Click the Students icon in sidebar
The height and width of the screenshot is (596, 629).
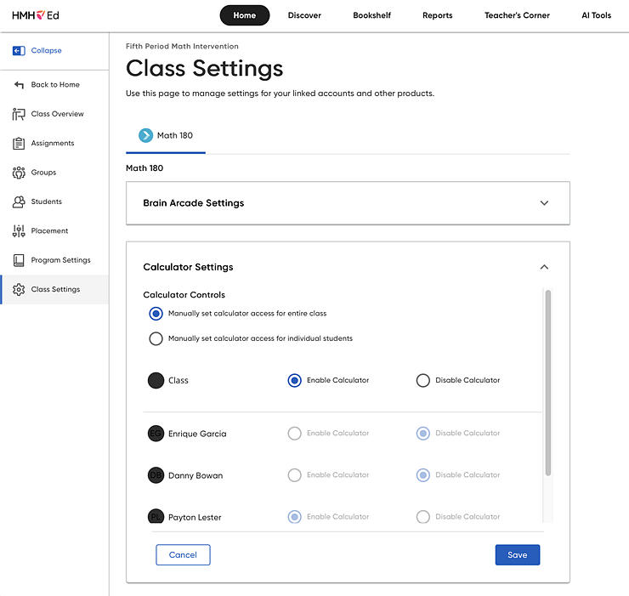pos(19,202)
